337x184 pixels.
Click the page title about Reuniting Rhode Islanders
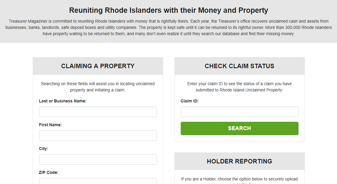(x=168, y=10)
